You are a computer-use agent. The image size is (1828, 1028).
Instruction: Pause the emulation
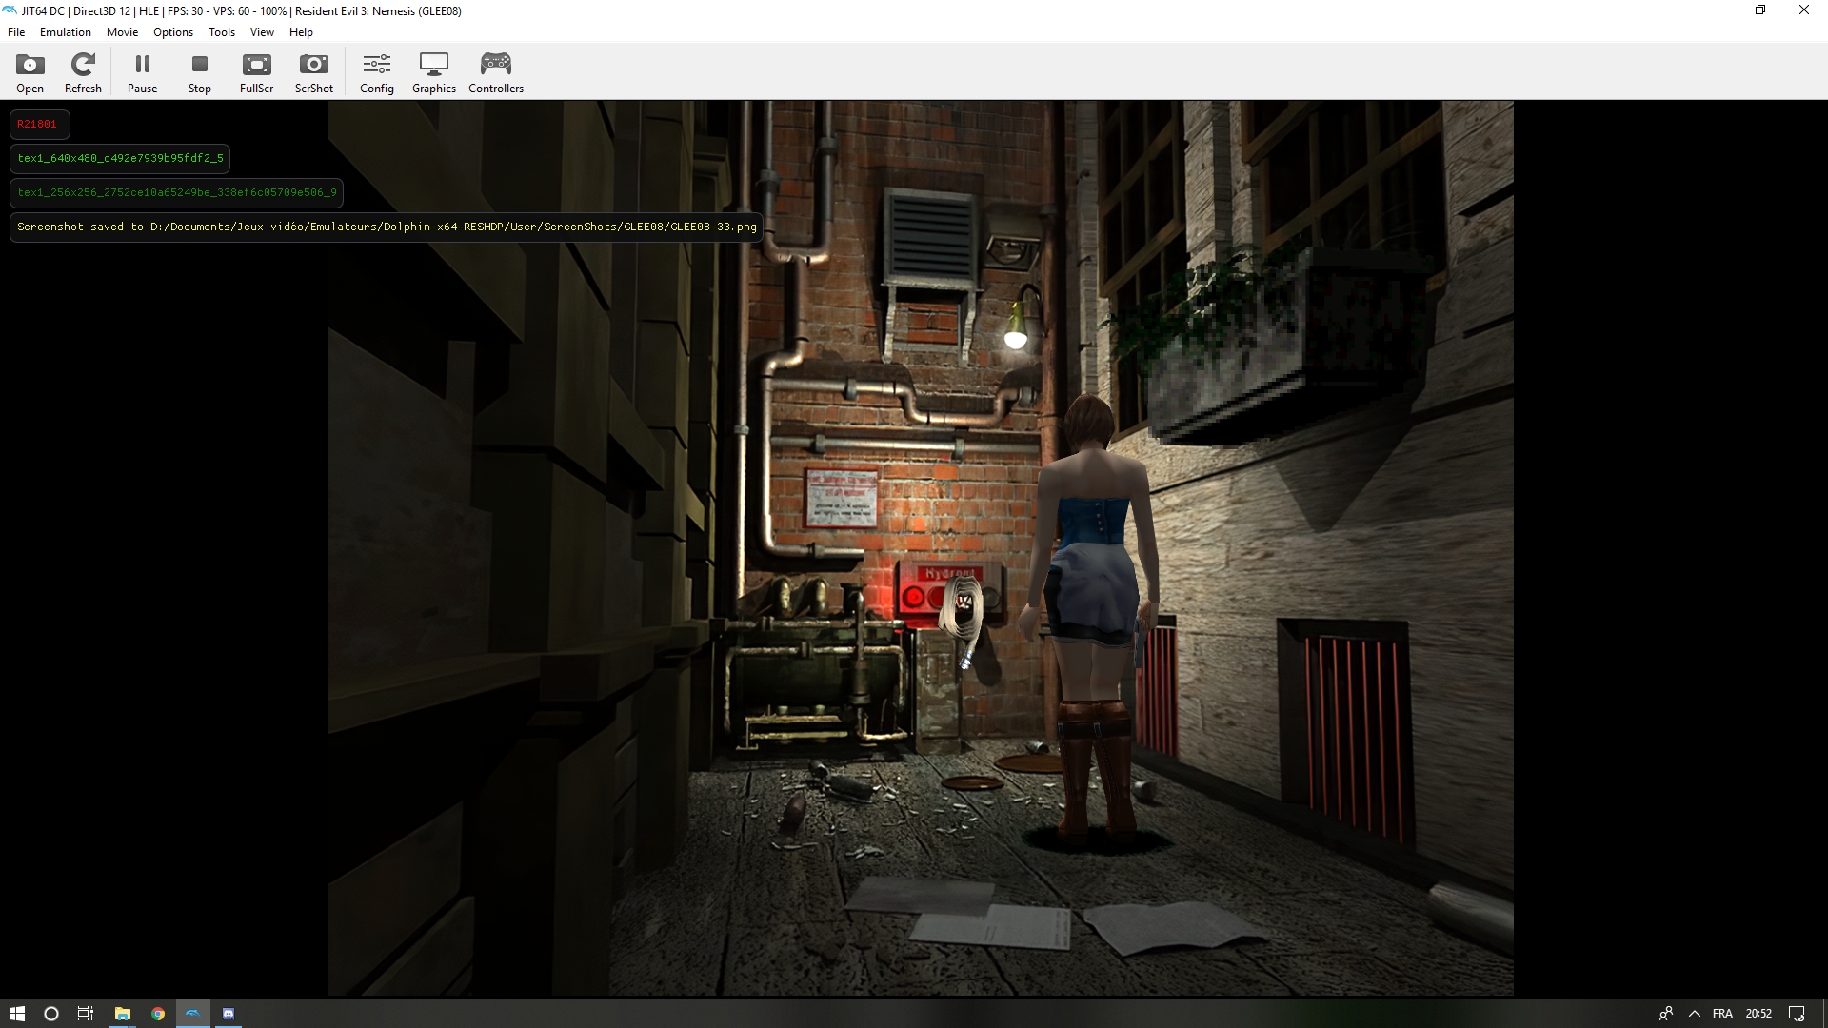[142, 73]
